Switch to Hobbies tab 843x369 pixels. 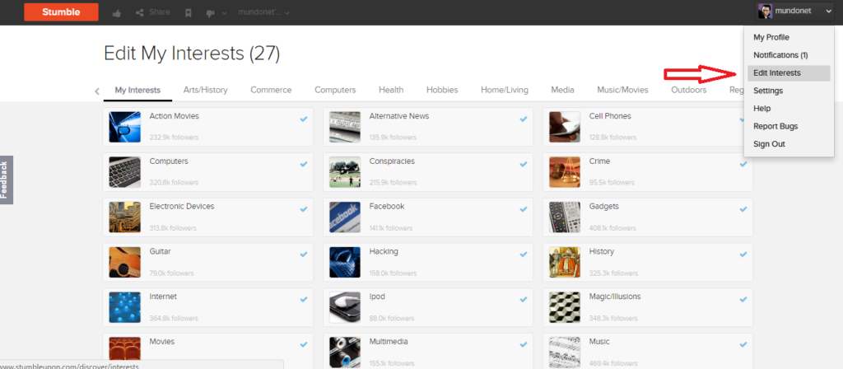click(442, 91)
